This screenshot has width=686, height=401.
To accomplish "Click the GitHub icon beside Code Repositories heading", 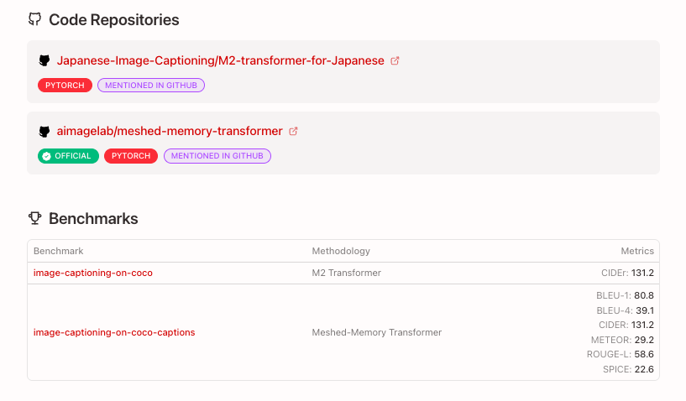I will (x=34, y=19).
